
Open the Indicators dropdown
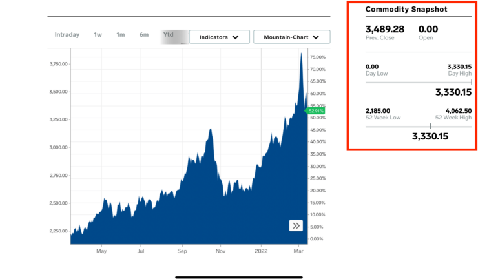tap(219, 37)
